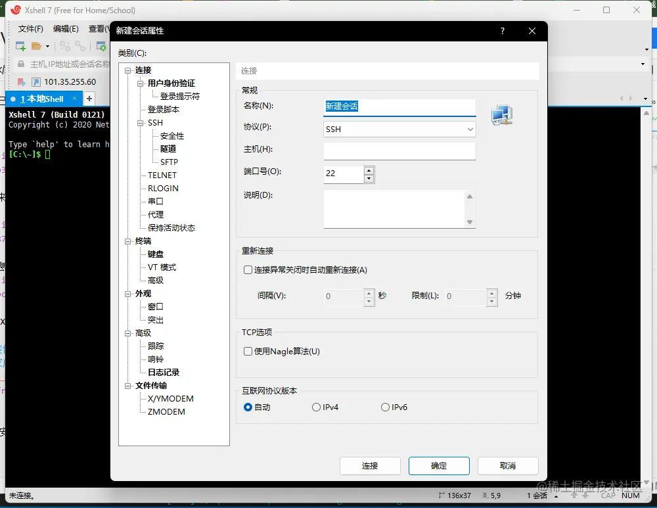Increase the port number with up arrow
The image size is (657, 508).
pyautogui.click(x=369, y=170)
